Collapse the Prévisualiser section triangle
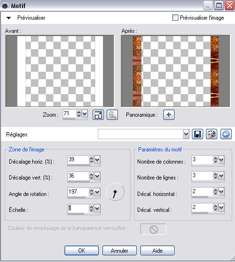This screenshot has width=235, height=262. tap(9, 18)
